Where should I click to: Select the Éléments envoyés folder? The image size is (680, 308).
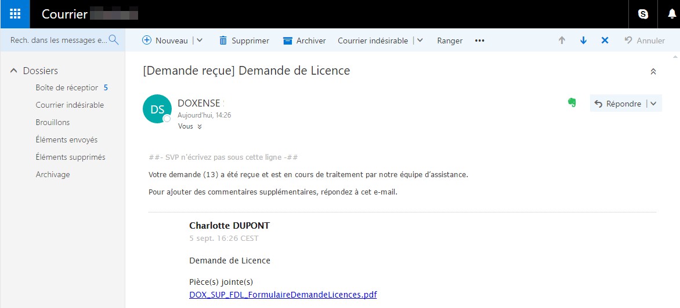67,140
